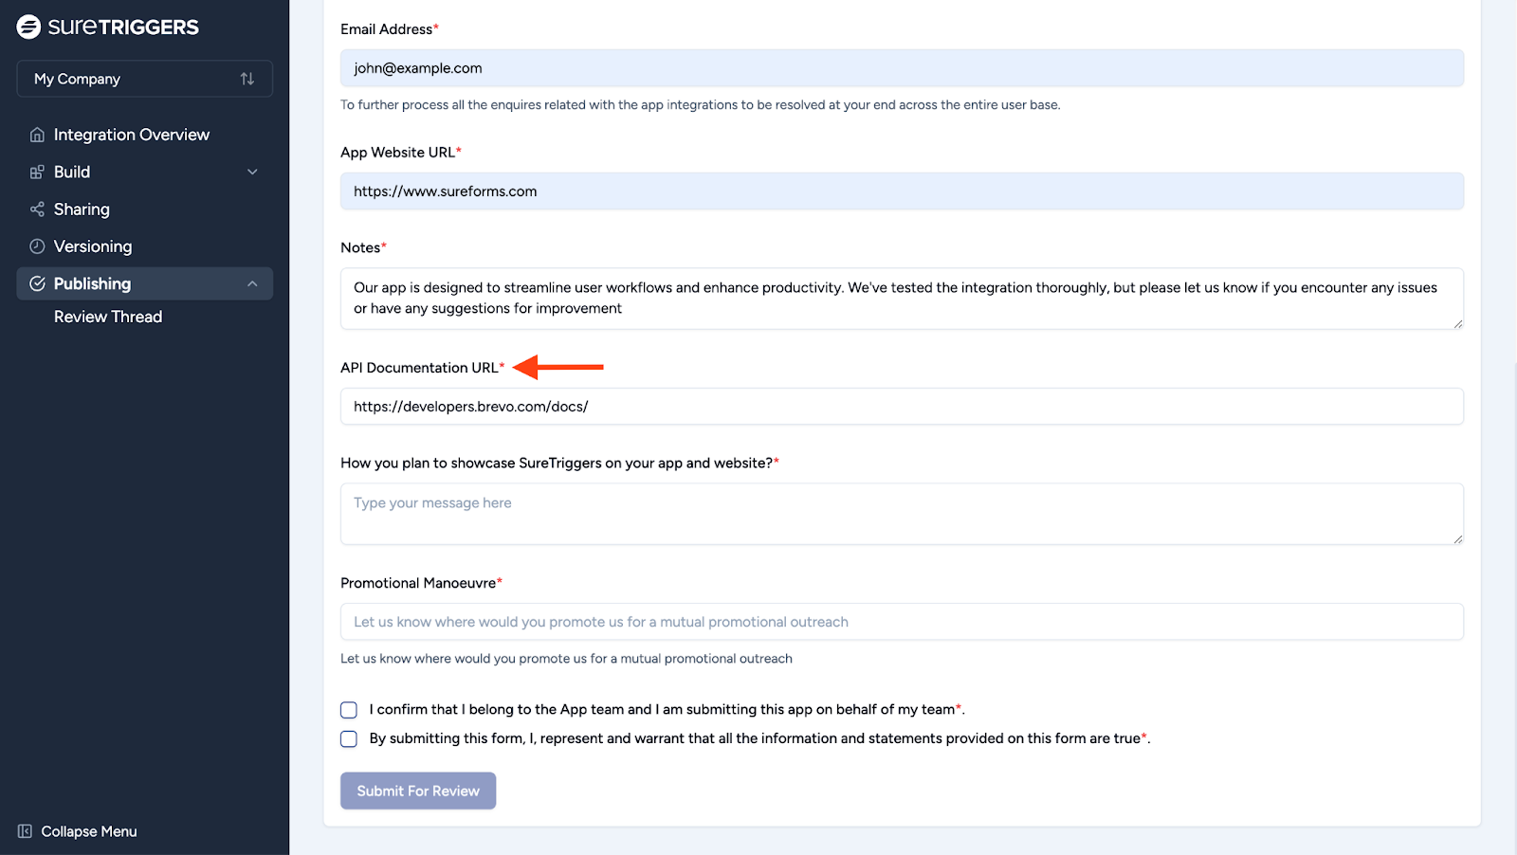Click the sort arrows beside My Company

[247, 79]
